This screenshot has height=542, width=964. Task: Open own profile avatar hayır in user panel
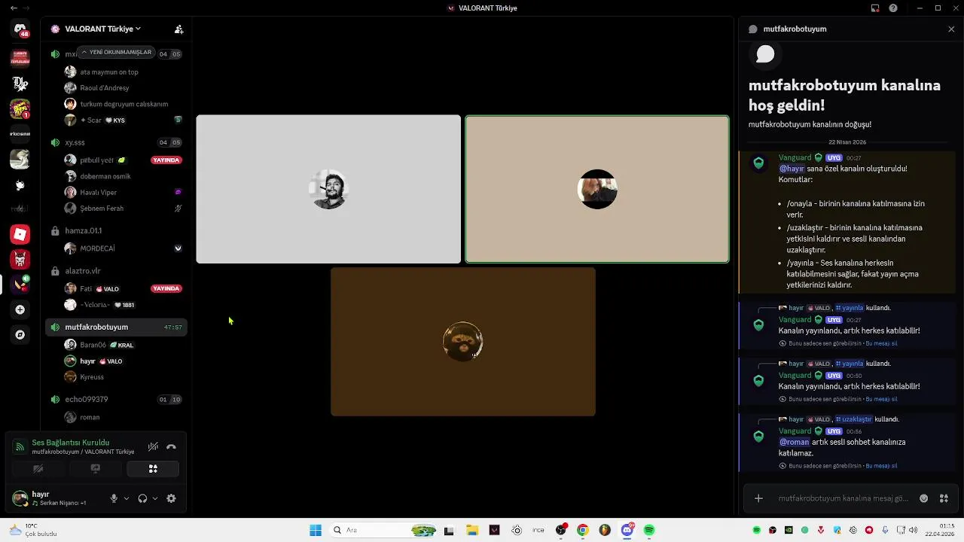point(20,498)
